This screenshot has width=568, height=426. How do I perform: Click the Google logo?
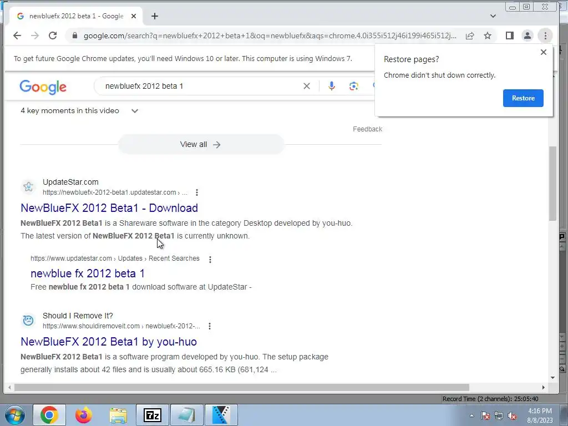43,87
